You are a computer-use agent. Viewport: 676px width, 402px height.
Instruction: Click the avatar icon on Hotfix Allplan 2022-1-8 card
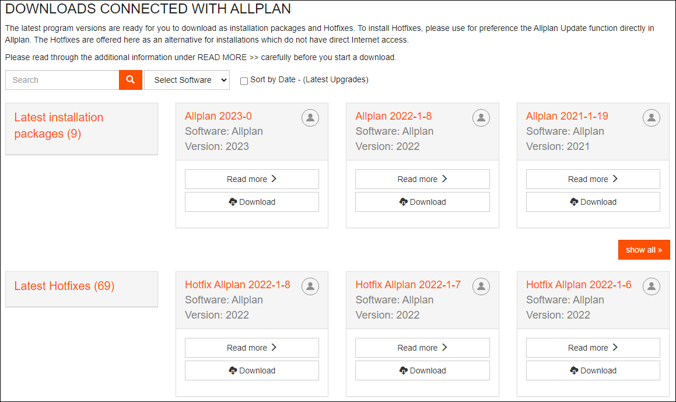tap(310, 286)
